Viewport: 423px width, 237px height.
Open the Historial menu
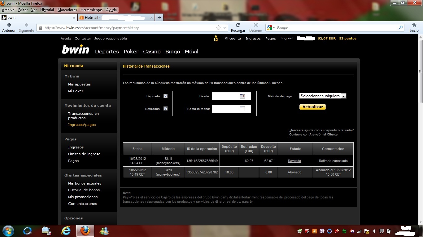click(x=47, y=10)
